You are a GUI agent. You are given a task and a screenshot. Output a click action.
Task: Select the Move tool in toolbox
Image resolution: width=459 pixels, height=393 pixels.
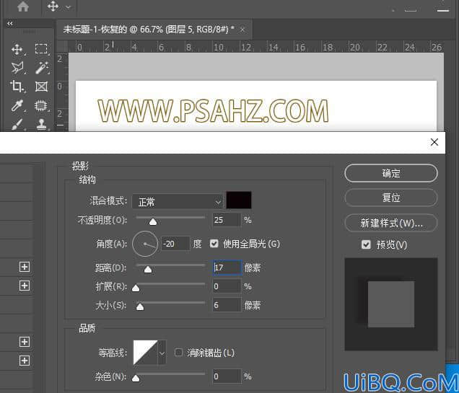pyautogui.click(x=17, y=49)
